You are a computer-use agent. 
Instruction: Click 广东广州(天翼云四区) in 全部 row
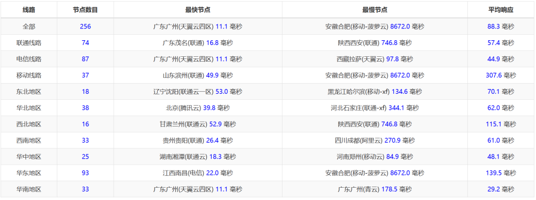coord(183,26)
